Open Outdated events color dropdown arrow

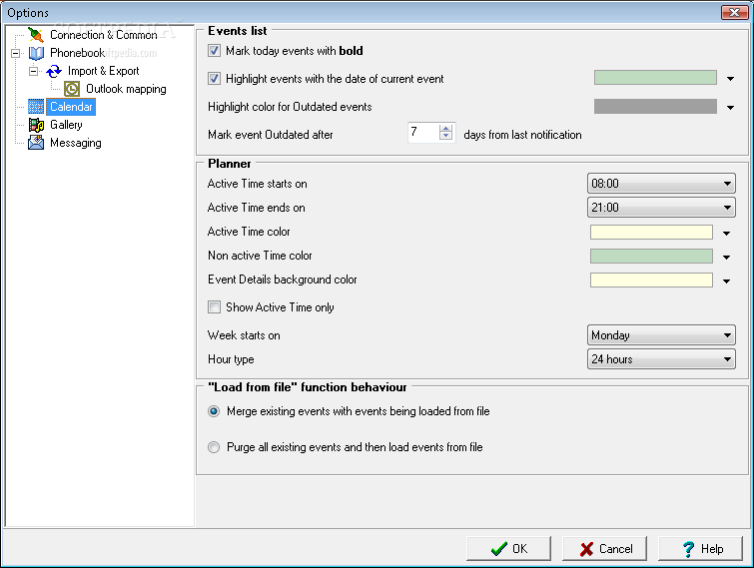pyautogui.click(x=730, y=108)
